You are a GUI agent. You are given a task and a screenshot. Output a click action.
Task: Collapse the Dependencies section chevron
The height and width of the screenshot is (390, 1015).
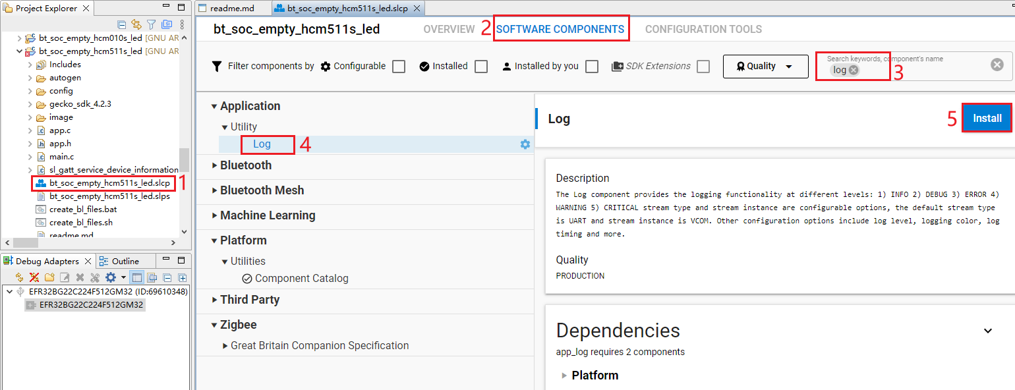tap(988, 331)
